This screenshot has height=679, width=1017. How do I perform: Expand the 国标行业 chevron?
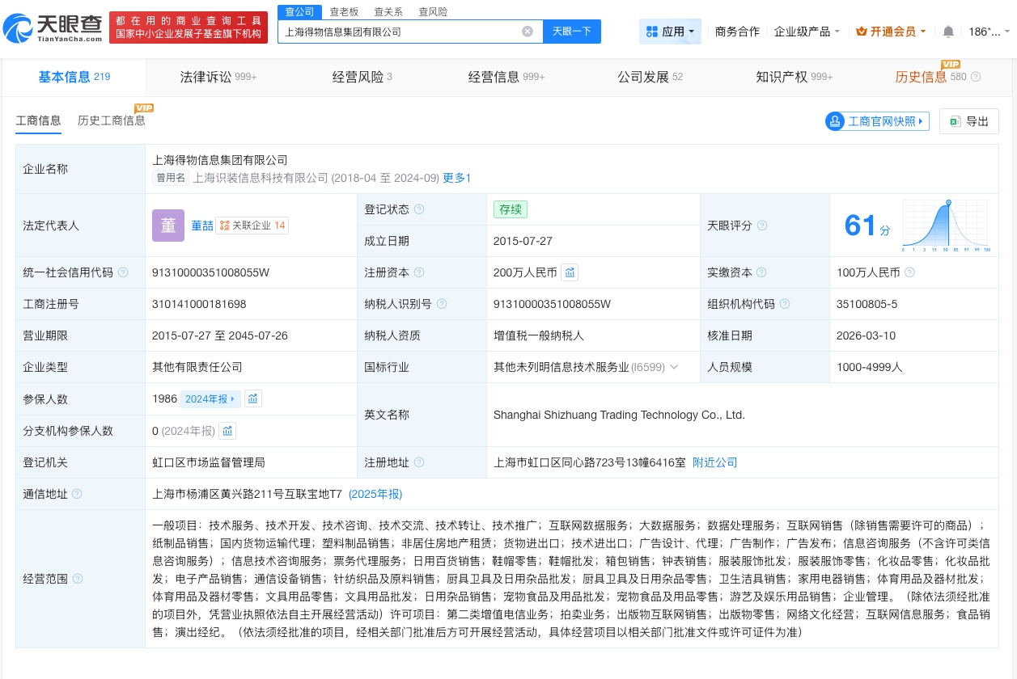tap(674, 367)
